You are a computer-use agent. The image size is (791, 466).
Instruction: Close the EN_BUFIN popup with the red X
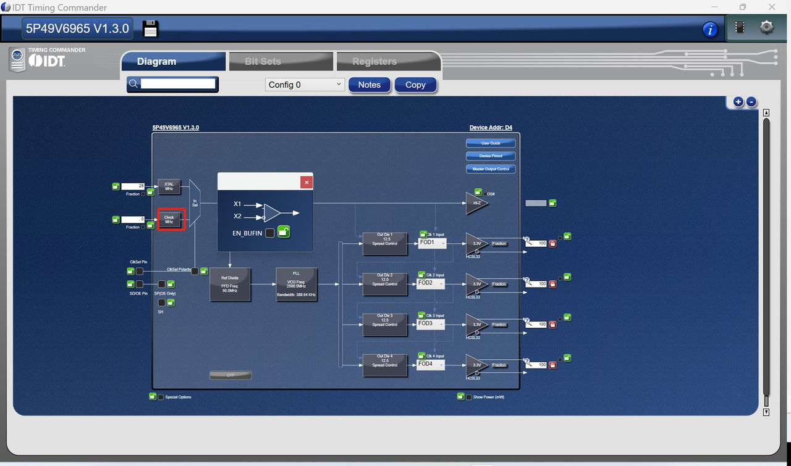307,182
